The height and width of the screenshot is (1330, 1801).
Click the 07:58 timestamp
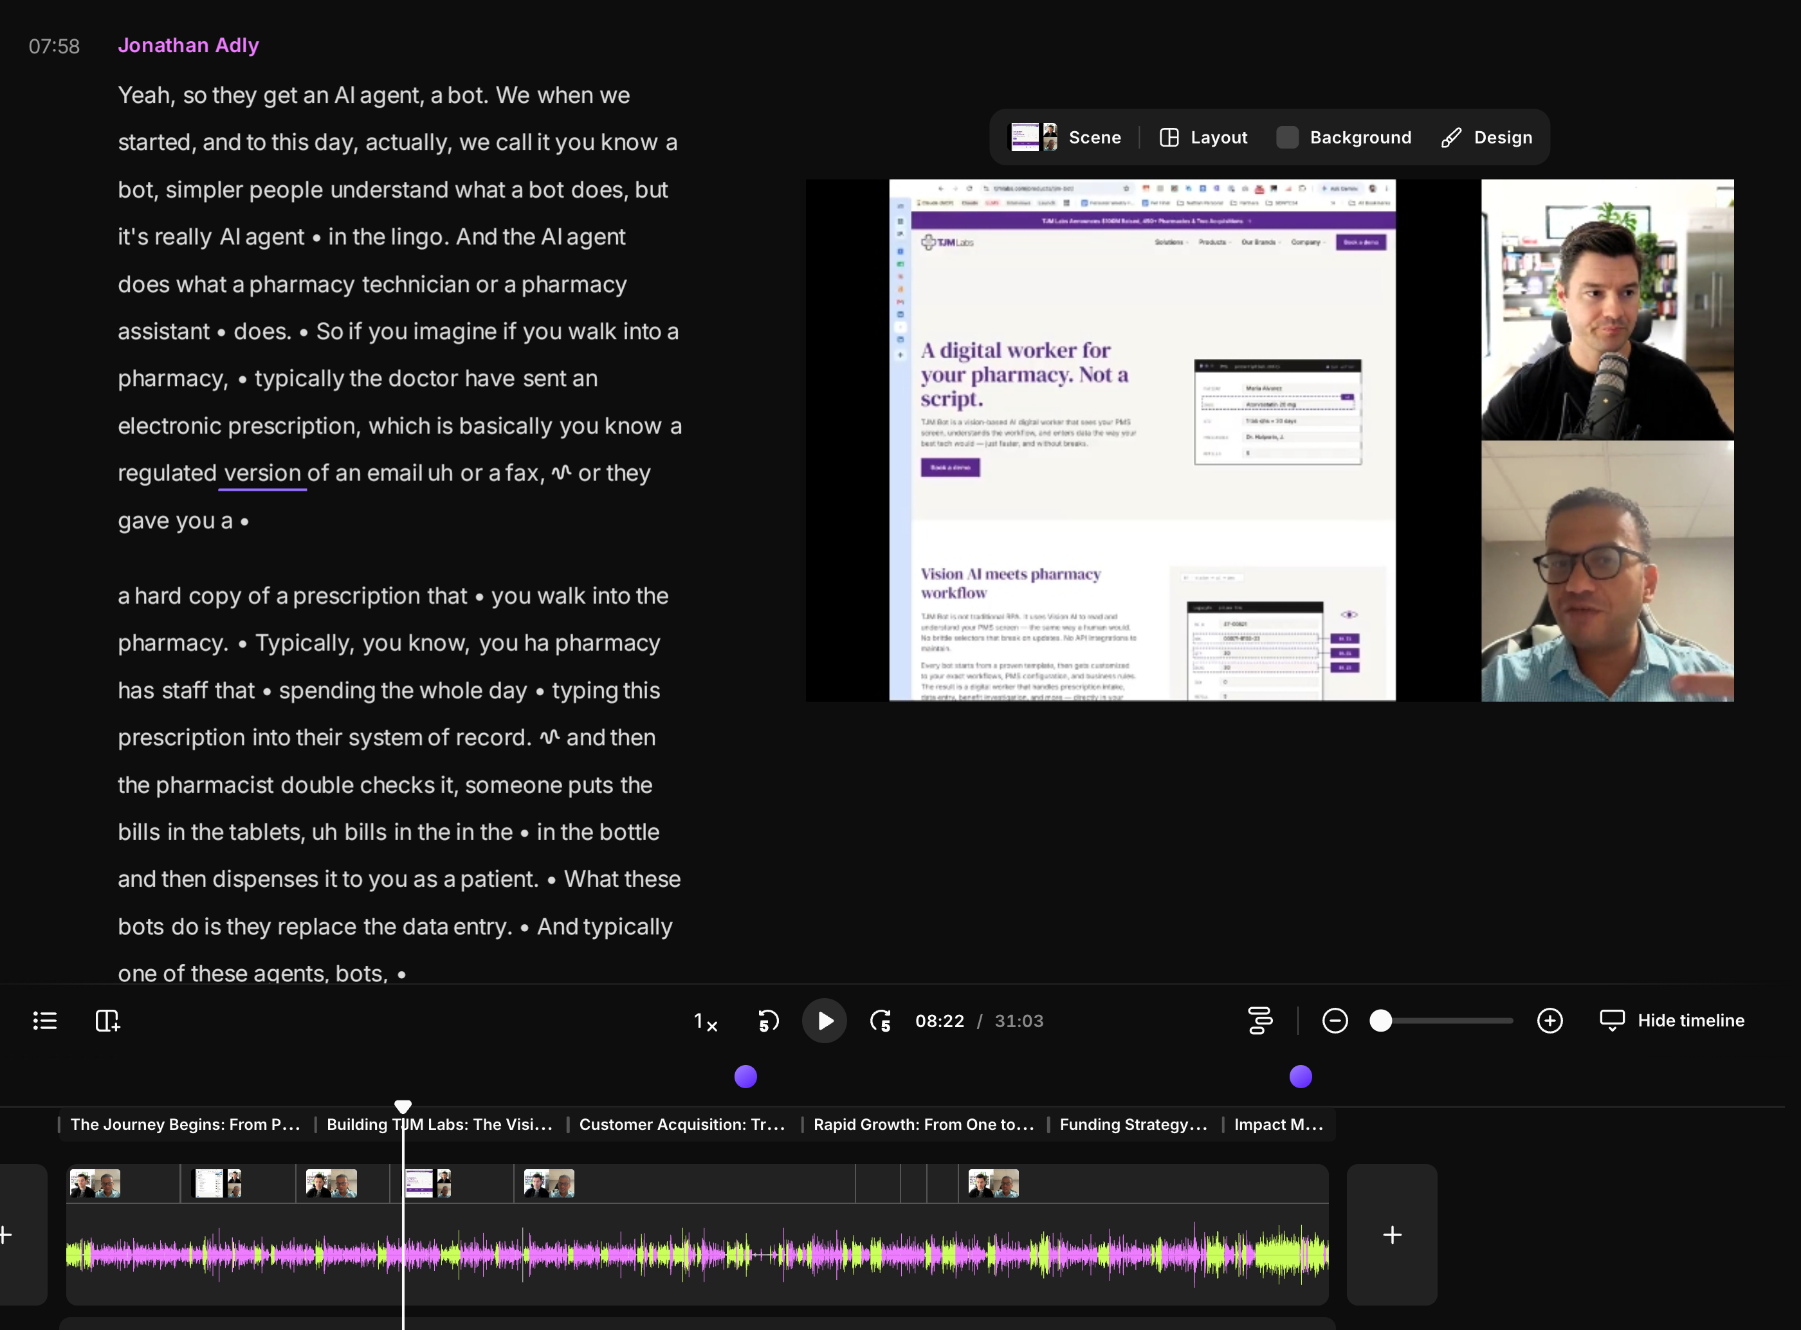pos(54,46)
